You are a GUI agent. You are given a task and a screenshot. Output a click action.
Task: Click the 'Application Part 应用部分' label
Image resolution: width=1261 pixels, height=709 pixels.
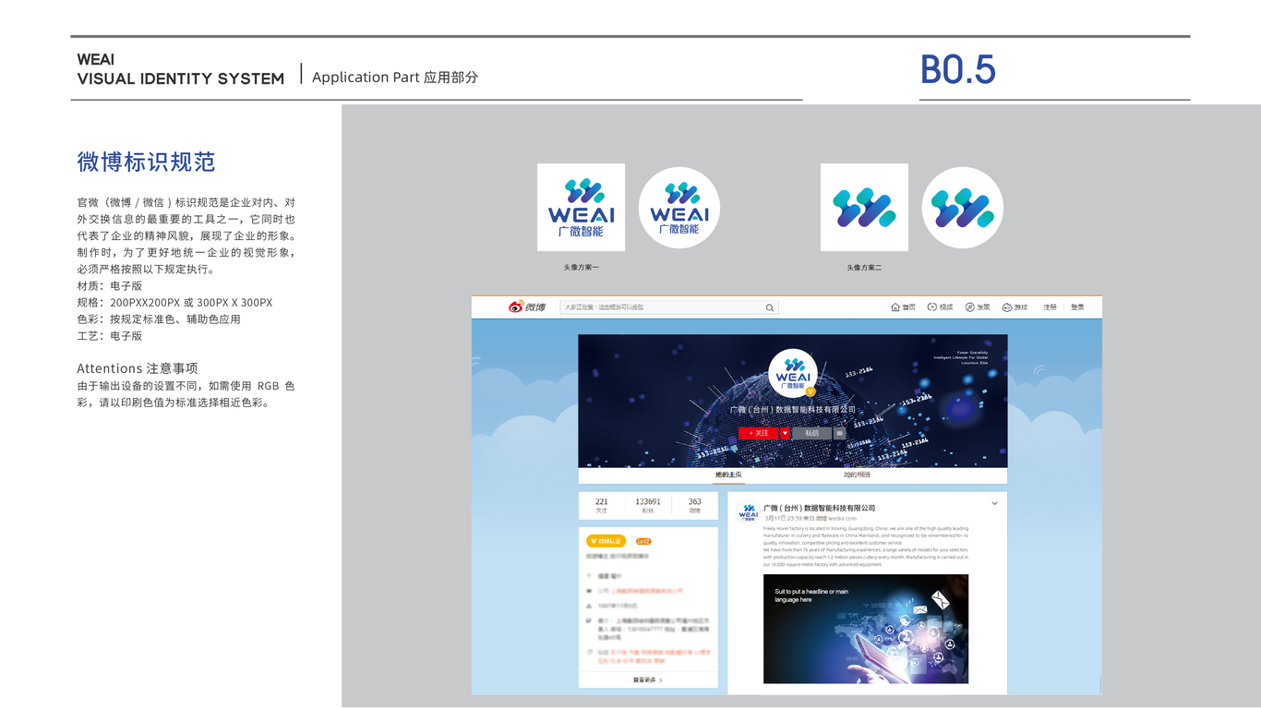point(395,78)
